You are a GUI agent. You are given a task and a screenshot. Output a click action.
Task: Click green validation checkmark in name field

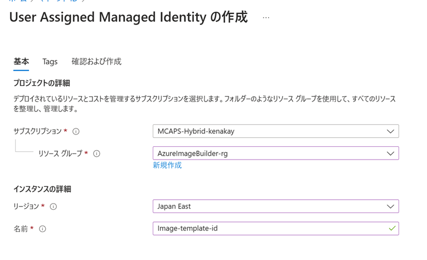click(x=392, y=228)
